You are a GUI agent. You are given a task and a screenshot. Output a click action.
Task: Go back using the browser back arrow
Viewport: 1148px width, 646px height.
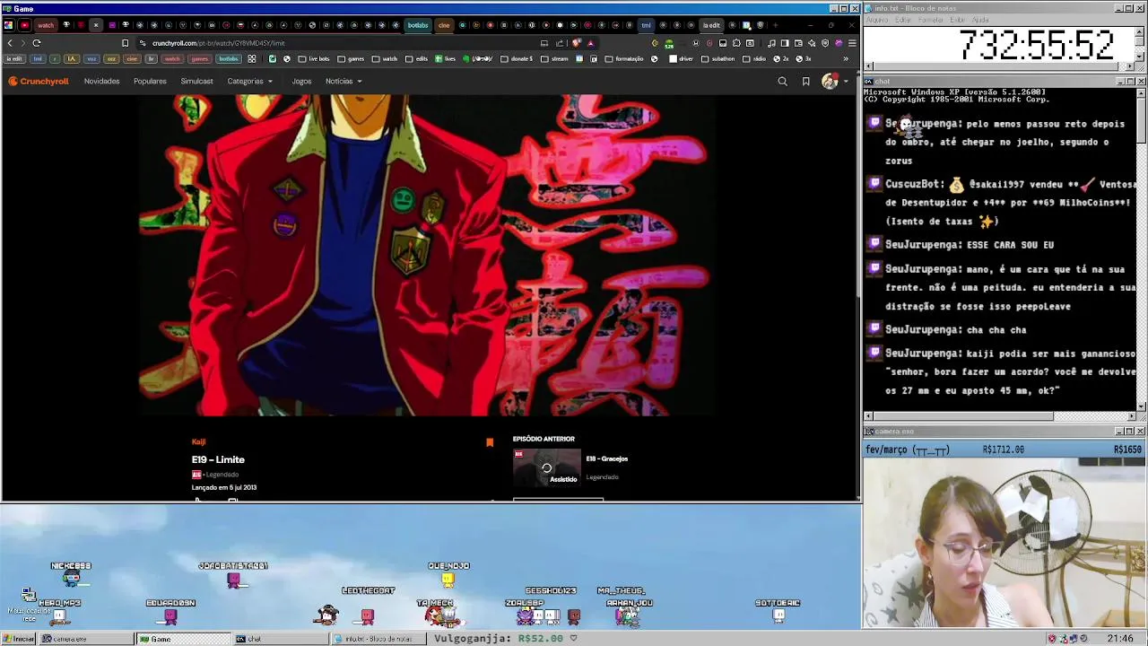point(10,43)
